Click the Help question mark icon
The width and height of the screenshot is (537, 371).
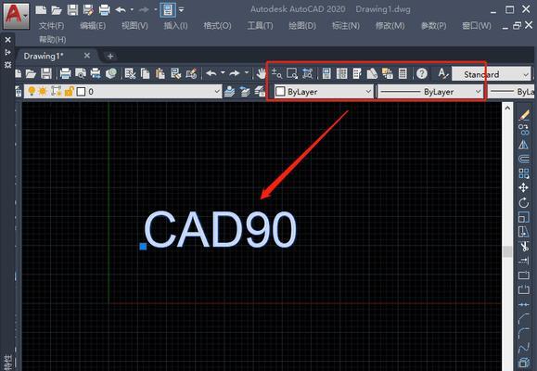coord(422,73)
